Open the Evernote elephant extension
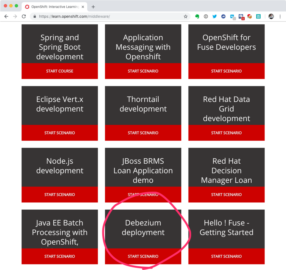This screenshot has height=270, width=286. click(x=197, y=16)
